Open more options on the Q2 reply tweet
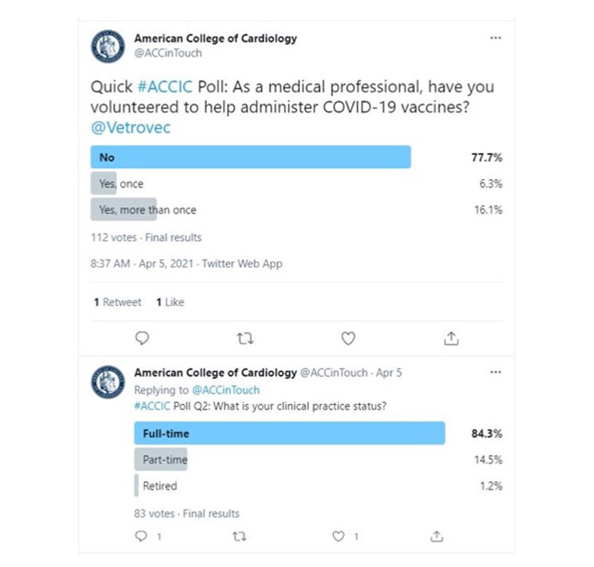 click(496, 372)
